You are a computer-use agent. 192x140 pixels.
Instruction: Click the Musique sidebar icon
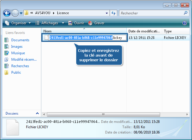[6, 53]
